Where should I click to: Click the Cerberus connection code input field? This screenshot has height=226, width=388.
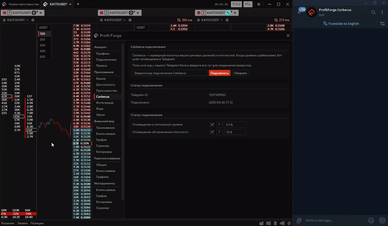click(x=169, y=73)
